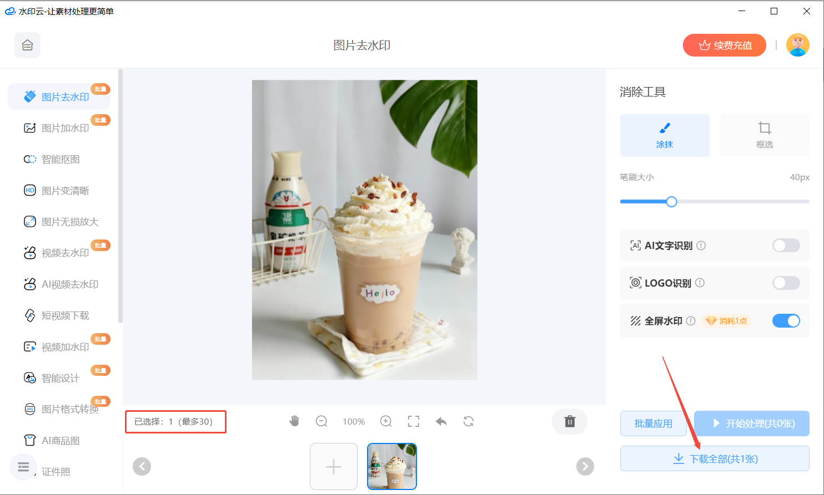Reset image with the refresh icon
The height and width of the screenshot is (495, 824).
[469, 421]
